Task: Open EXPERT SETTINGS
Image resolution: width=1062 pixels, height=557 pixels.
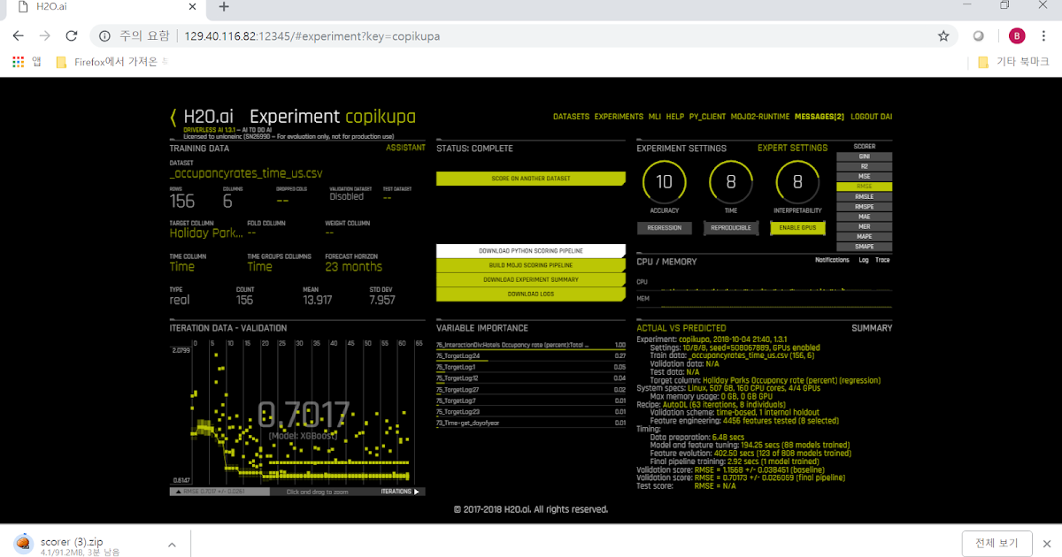Action: pos(792,149)
